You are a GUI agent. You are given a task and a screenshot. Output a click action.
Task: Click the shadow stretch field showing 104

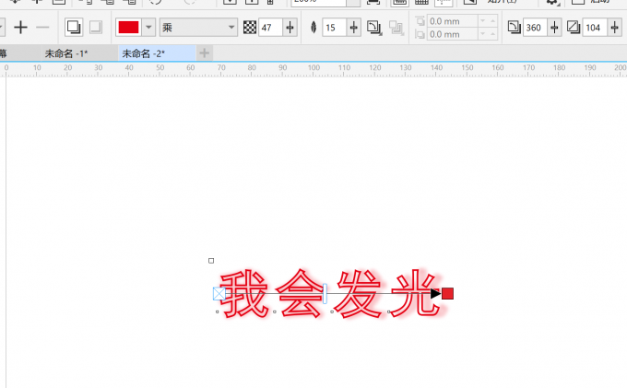[595, 28]
